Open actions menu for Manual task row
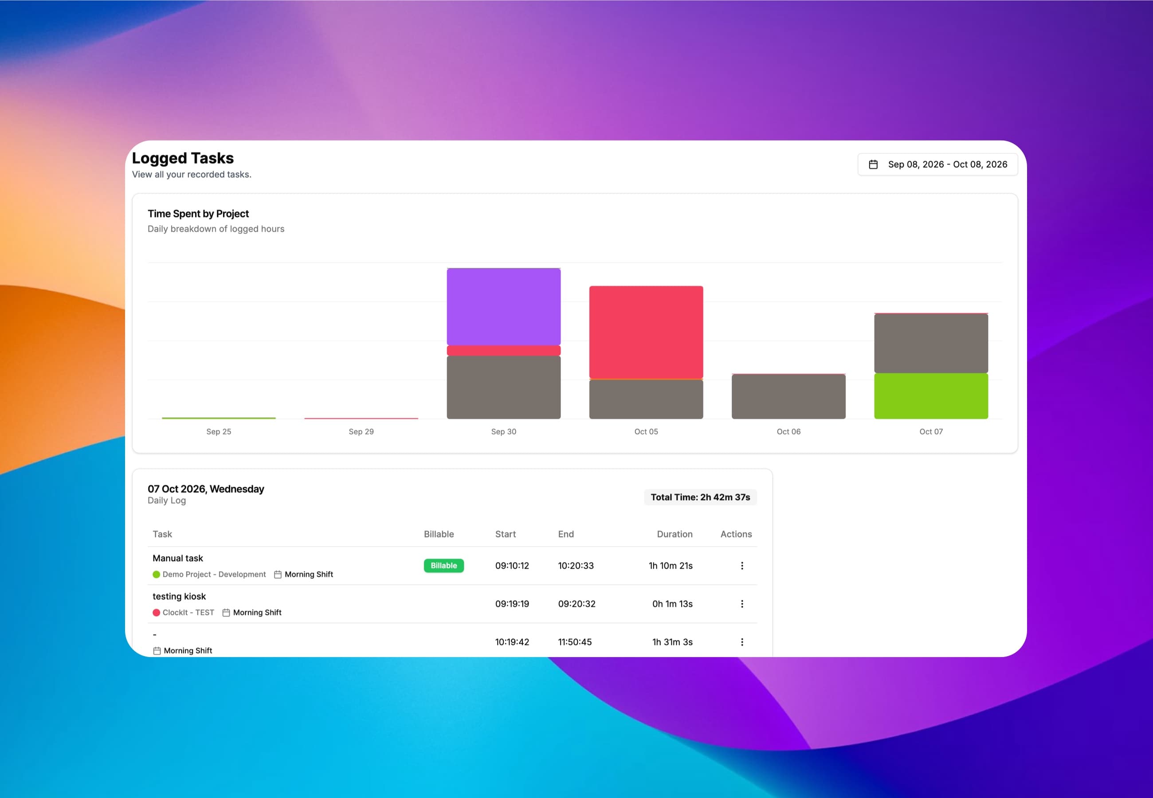 [742, 566]
